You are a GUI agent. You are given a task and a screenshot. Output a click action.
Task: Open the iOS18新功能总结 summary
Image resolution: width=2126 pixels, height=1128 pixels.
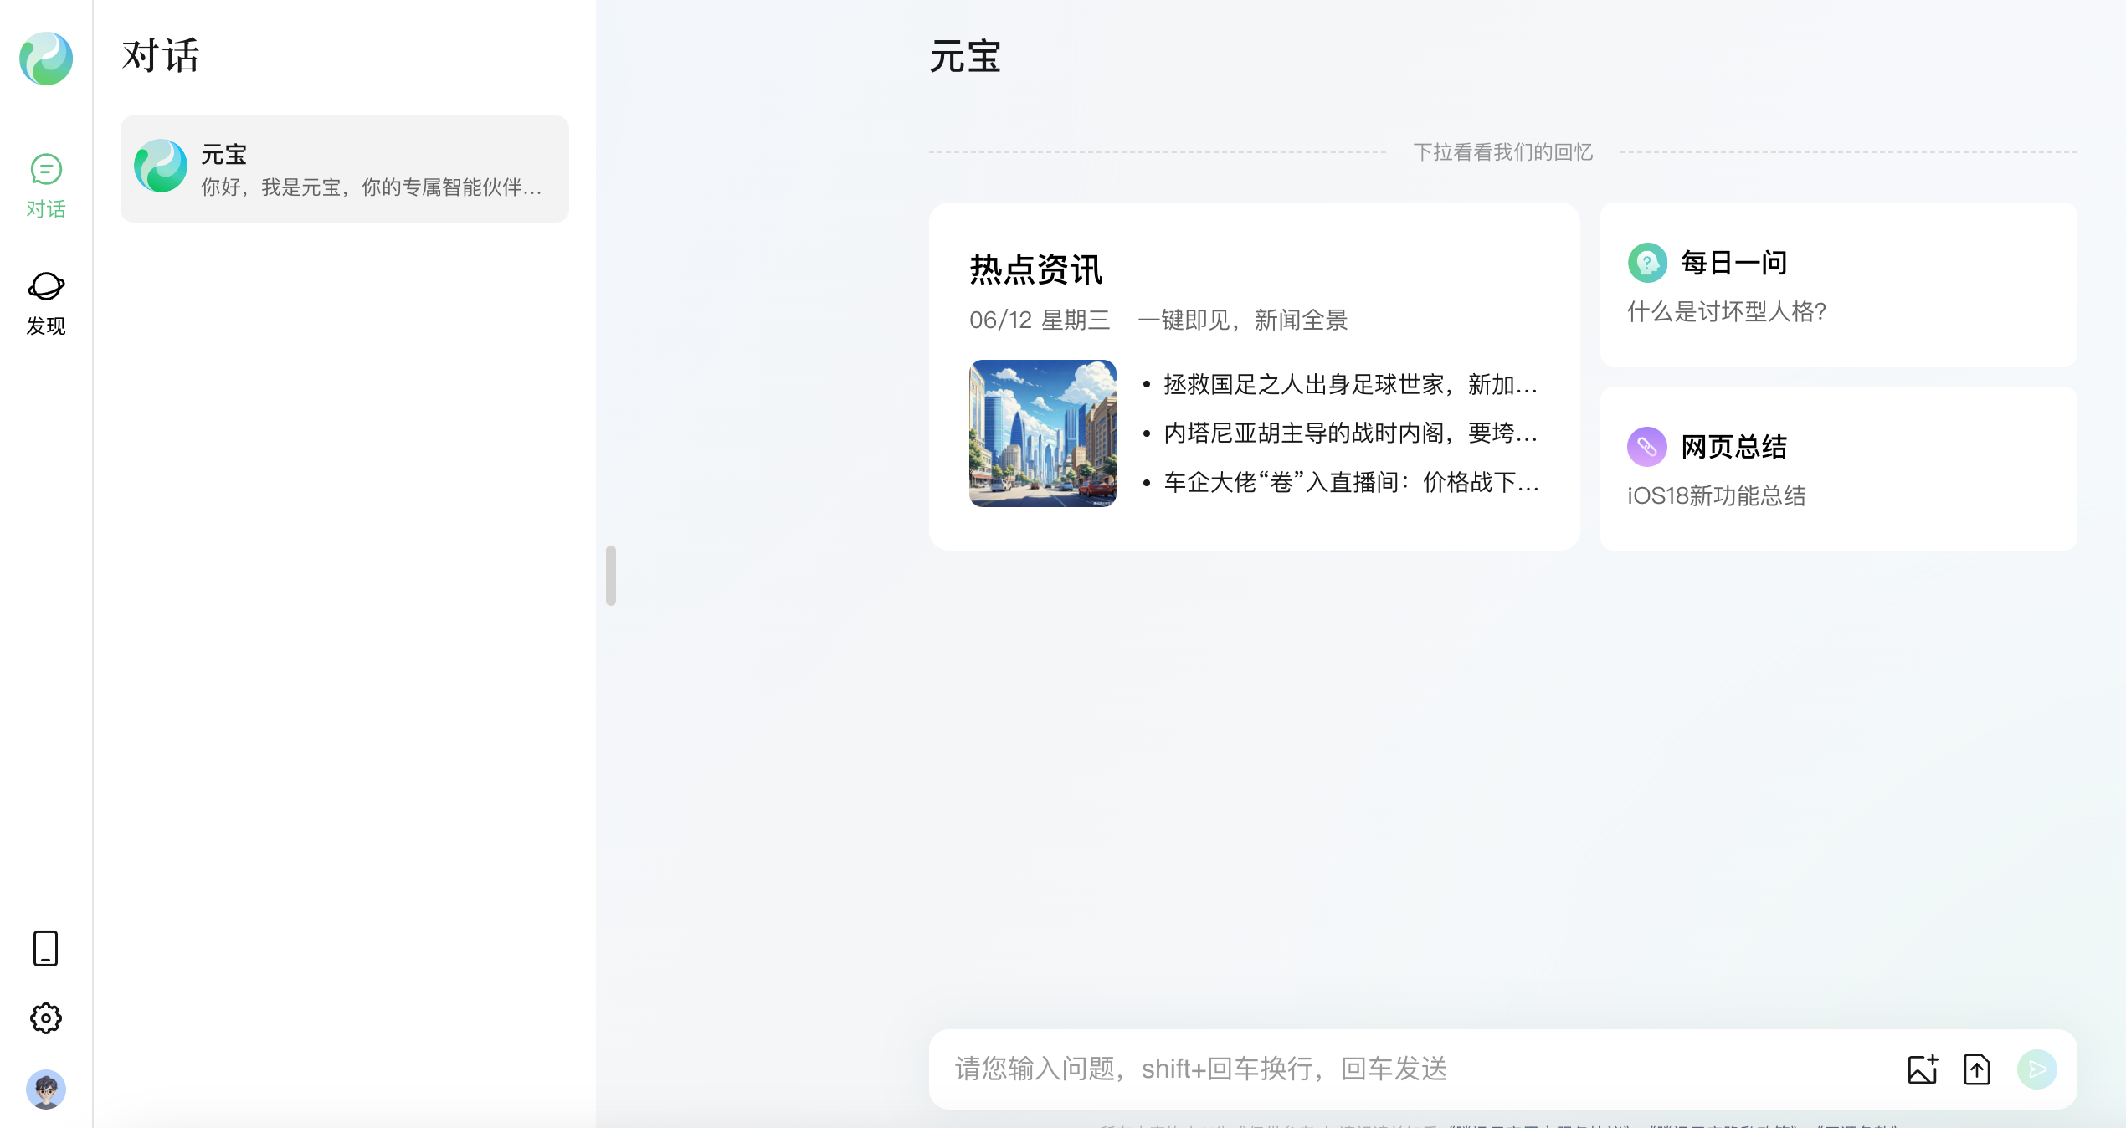click(1715, 496)
